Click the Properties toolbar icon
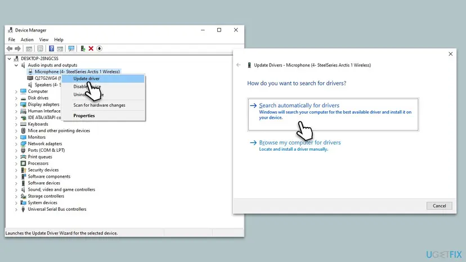Image resolution: width=466 pixels, height=262 pixels. point(40,48)
